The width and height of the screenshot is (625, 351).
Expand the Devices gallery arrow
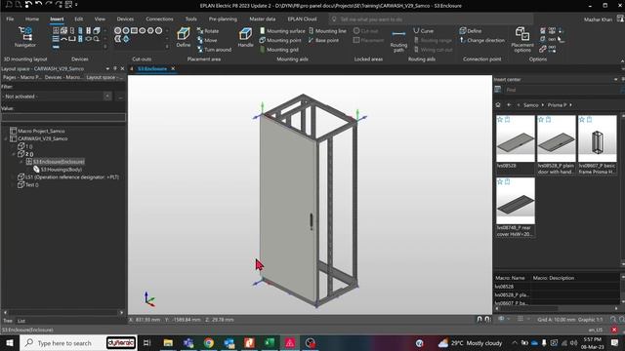[x=105, y=47]
